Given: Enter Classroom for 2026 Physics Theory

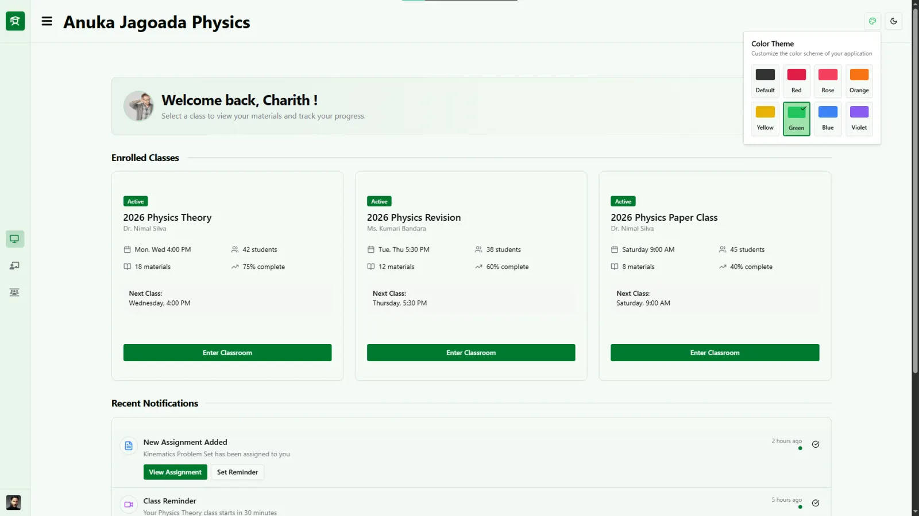Looking at the screenshot, I should coord(227,353).
